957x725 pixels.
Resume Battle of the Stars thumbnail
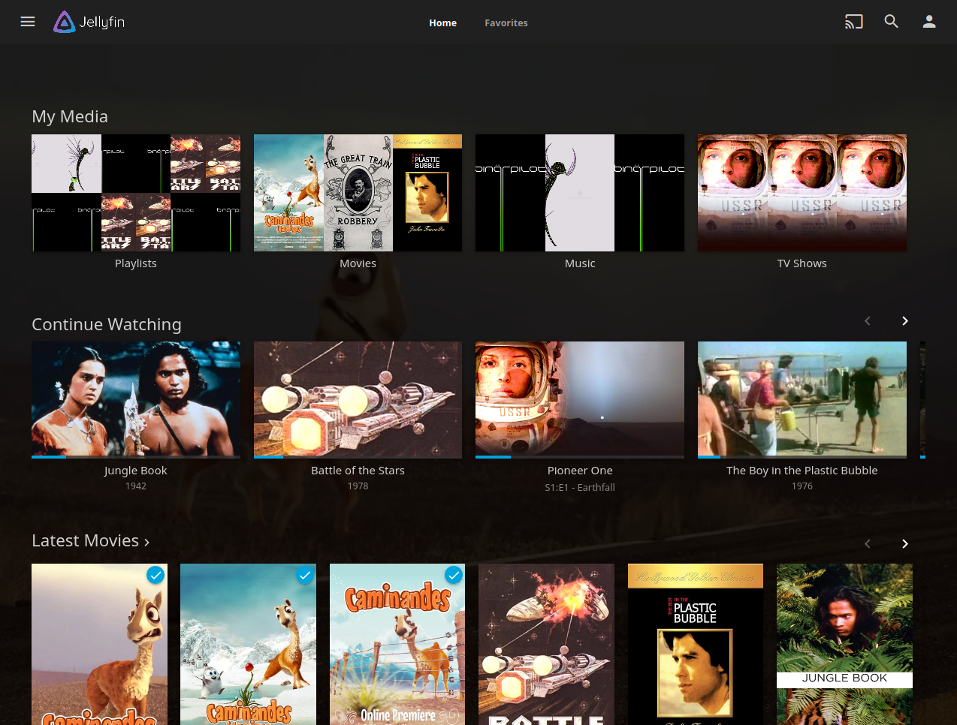[358, 400]
